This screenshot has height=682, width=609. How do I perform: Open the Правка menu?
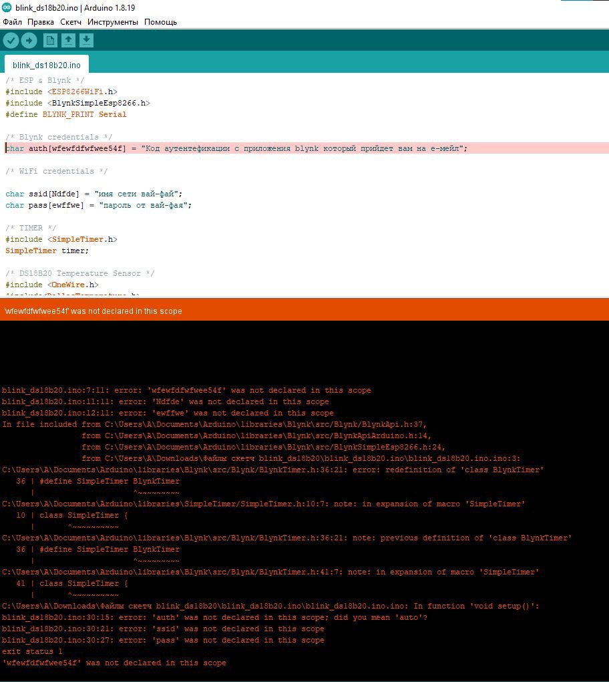coord(41,22)
